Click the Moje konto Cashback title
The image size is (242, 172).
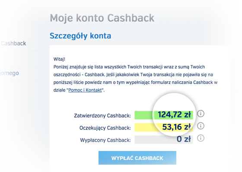[102, 18]
